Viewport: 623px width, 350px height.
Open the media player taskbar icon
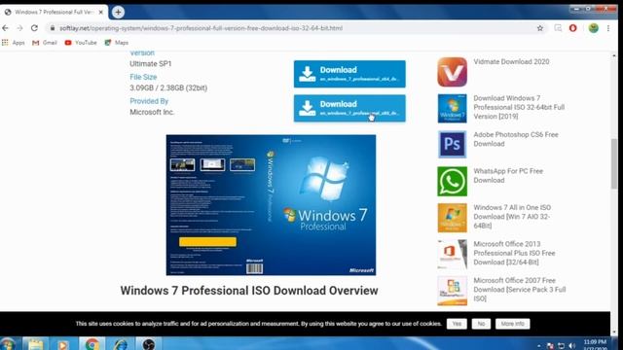(x=62, y=344)
